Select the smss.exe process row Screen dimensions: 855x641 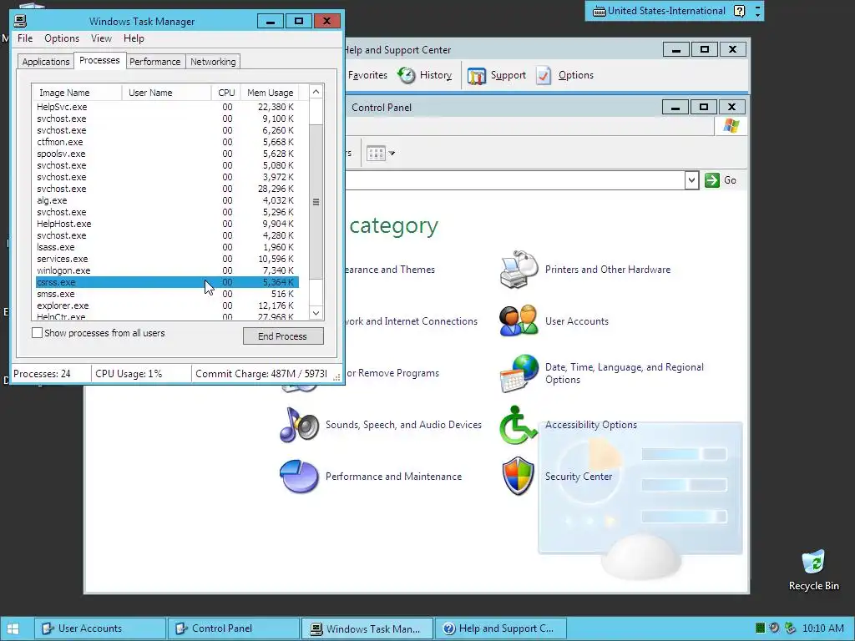tap(167, 294)
